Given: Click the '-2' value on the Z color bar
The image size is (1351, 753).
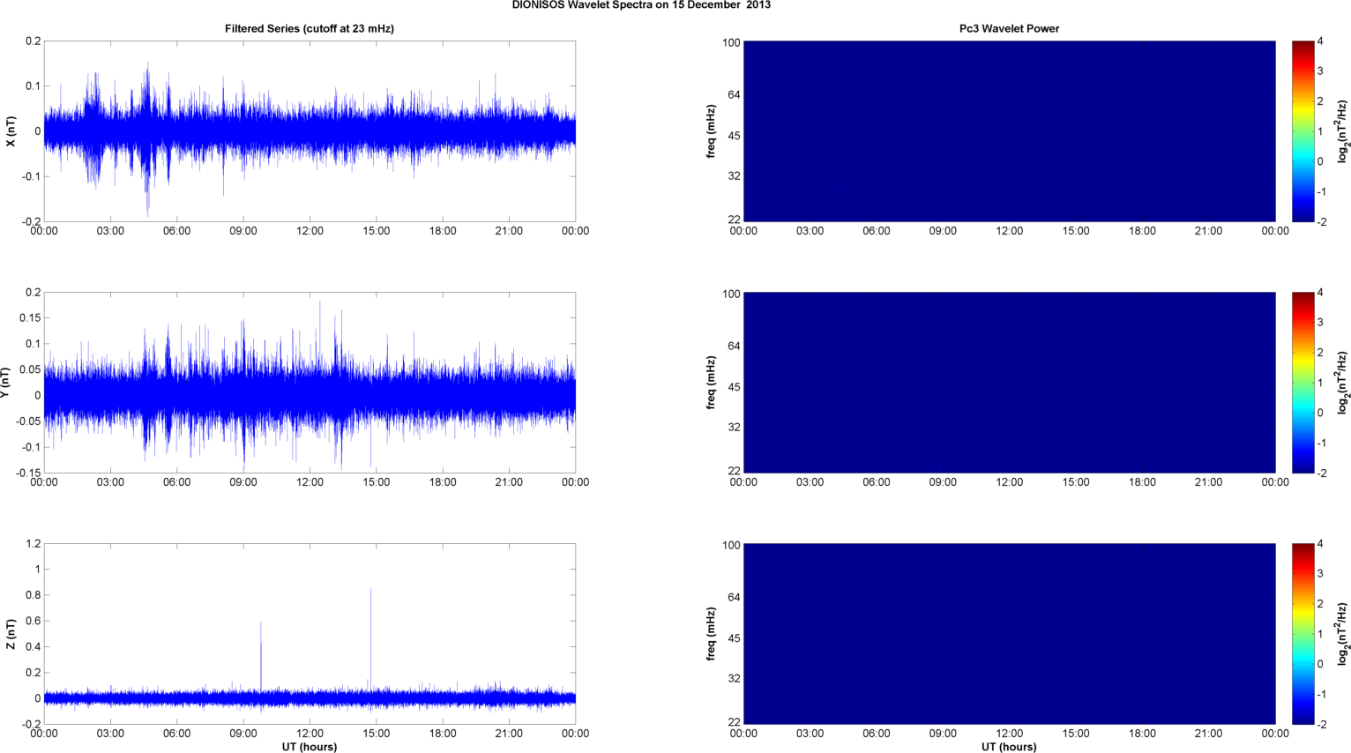Looking at the screenshot, I should [1321, 725].
